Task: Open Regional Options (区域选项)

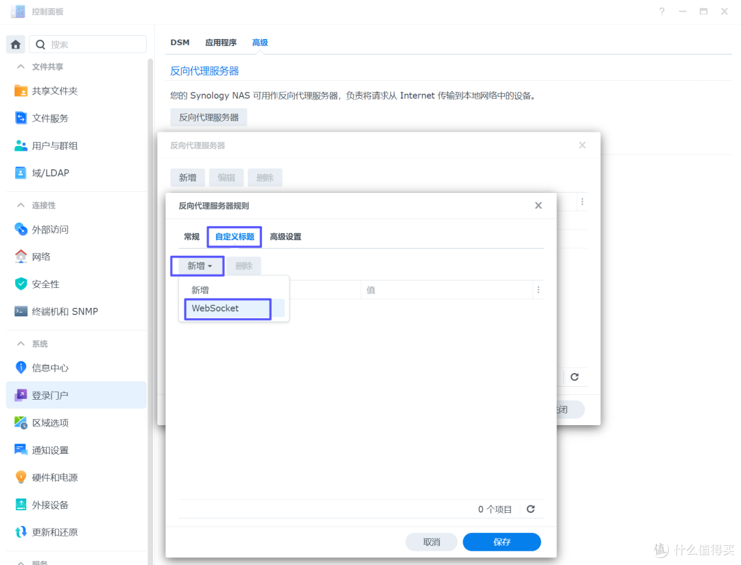Action: [77, 422]
